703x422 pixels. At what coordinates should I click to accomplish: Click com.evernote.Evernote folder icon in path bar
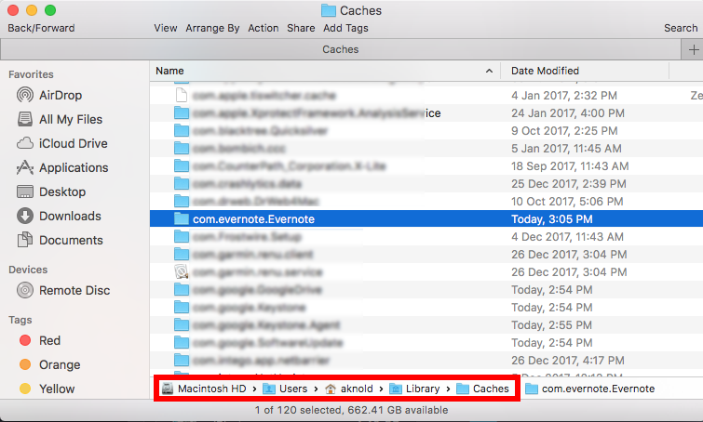pos(532,389)
